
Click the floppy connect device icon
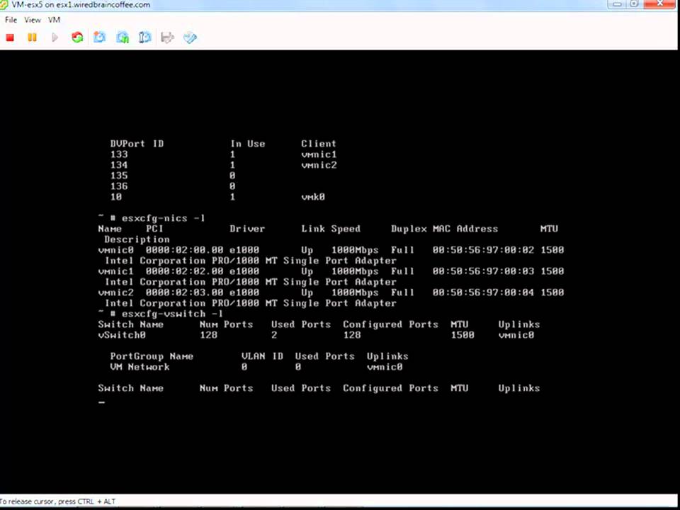click(x=167, y=38)
